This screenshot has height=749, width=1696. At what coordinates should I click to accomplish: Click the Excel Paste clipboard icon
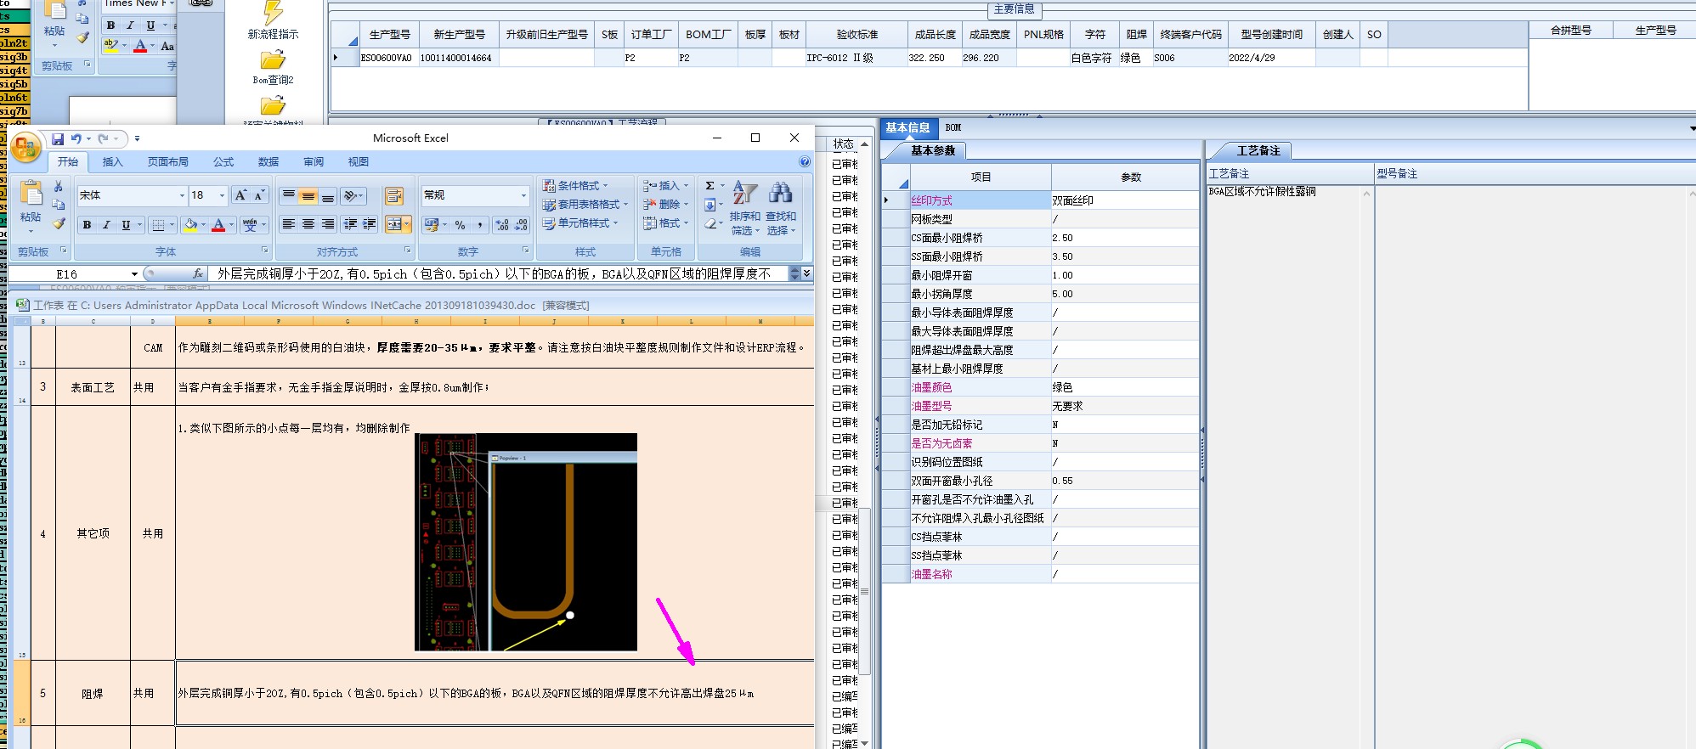[x=31, y=194]
